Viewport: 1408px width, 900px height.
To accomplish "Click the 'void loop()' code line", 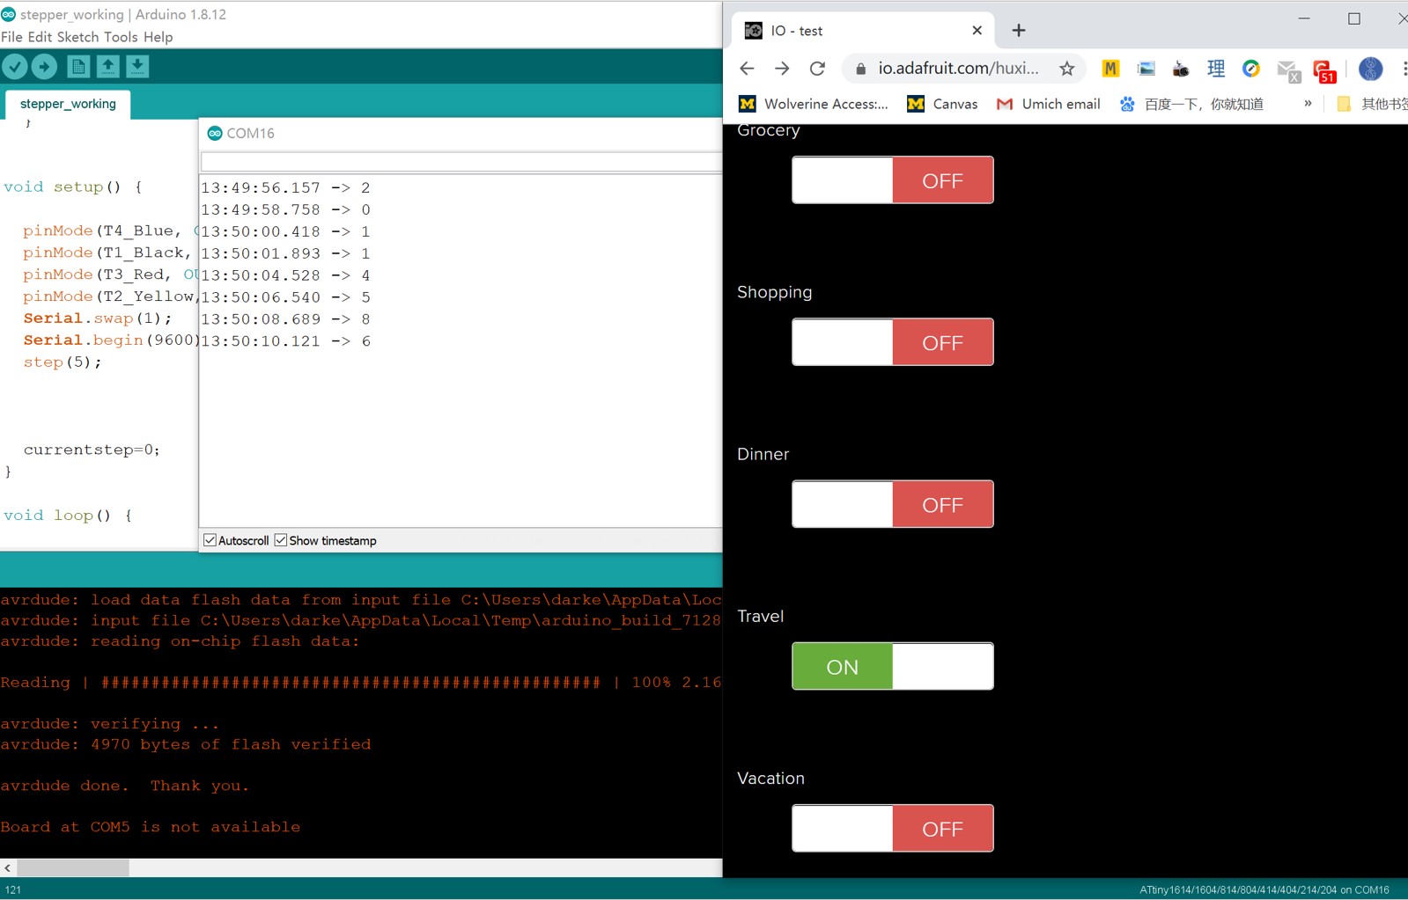I will tap(68, 516).
